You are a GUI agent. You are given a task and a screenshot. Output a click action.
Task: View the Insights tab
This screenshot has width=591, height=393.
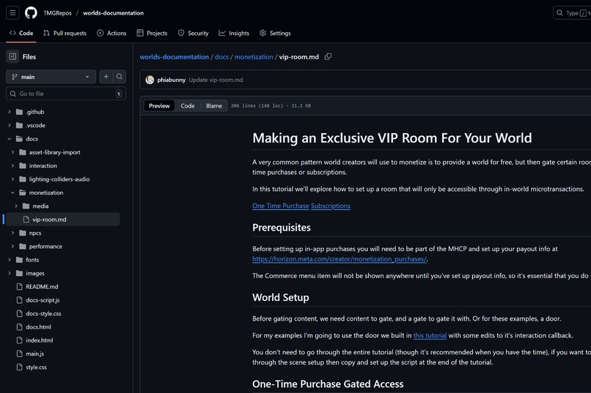pyautogui.click(x=234, y=33)
